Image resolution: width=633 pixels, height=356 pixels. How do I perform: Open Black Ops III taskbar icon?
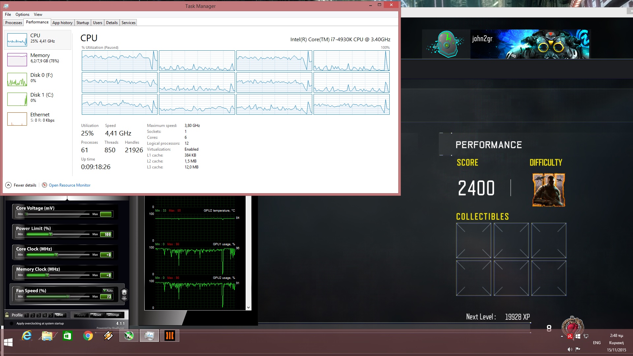170,336
